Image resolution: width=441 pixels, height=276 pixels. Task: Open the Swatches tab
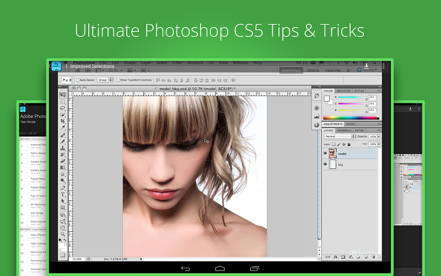click(343, 91)
